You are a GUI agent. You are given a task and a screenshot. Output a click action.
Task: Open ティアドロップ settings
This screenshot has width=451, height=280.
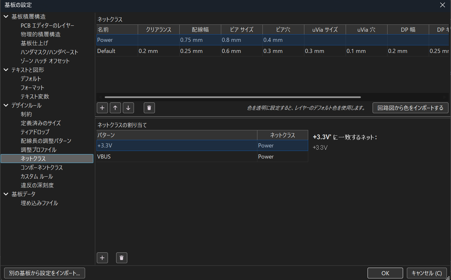click(x=35, y=132)
